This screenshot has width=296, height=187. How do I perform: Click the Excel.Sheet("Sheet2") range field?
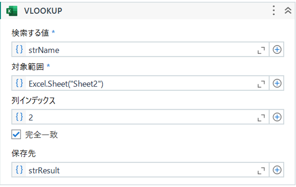click(x=140, y=83)
